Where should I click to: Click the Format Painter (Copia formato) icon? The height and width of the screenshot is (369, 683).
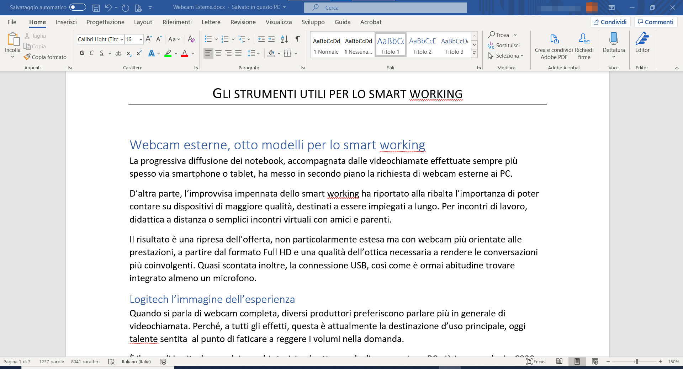click(x=27, y=57)
